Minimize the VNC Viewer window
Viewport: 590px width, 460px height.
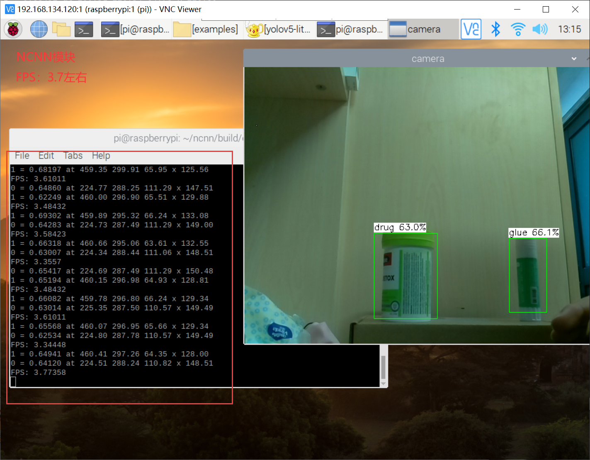(x=517, y=9)
